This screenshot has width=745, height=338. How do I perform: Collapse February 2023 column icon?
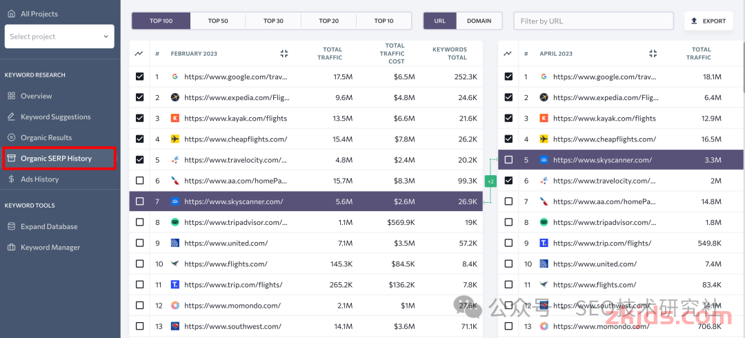[x=284, y=54]
